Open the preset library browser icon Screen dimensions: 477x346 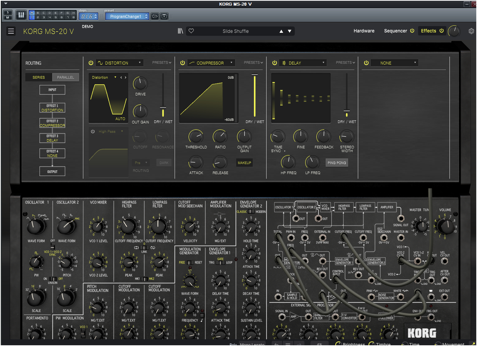click(x=180, y=31)
